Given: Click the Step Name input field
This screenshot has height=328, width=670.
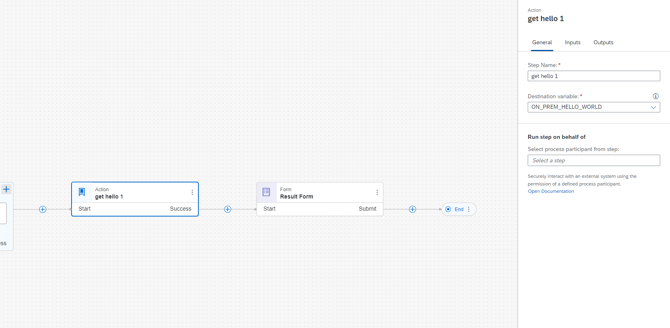Looking at the screenshot, I should point(594,76).
